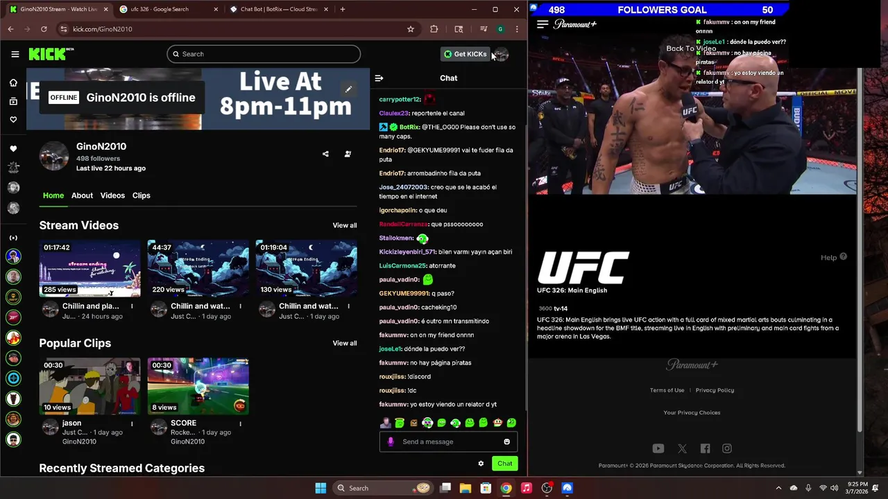The image size is (888, 499).
Task: Open the Windows Start menu
Action: tap(321, 488)
